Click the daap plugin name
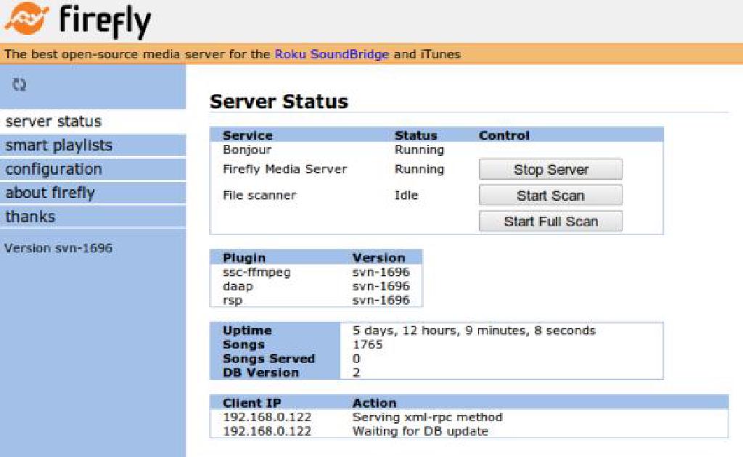 pos(238,286)
